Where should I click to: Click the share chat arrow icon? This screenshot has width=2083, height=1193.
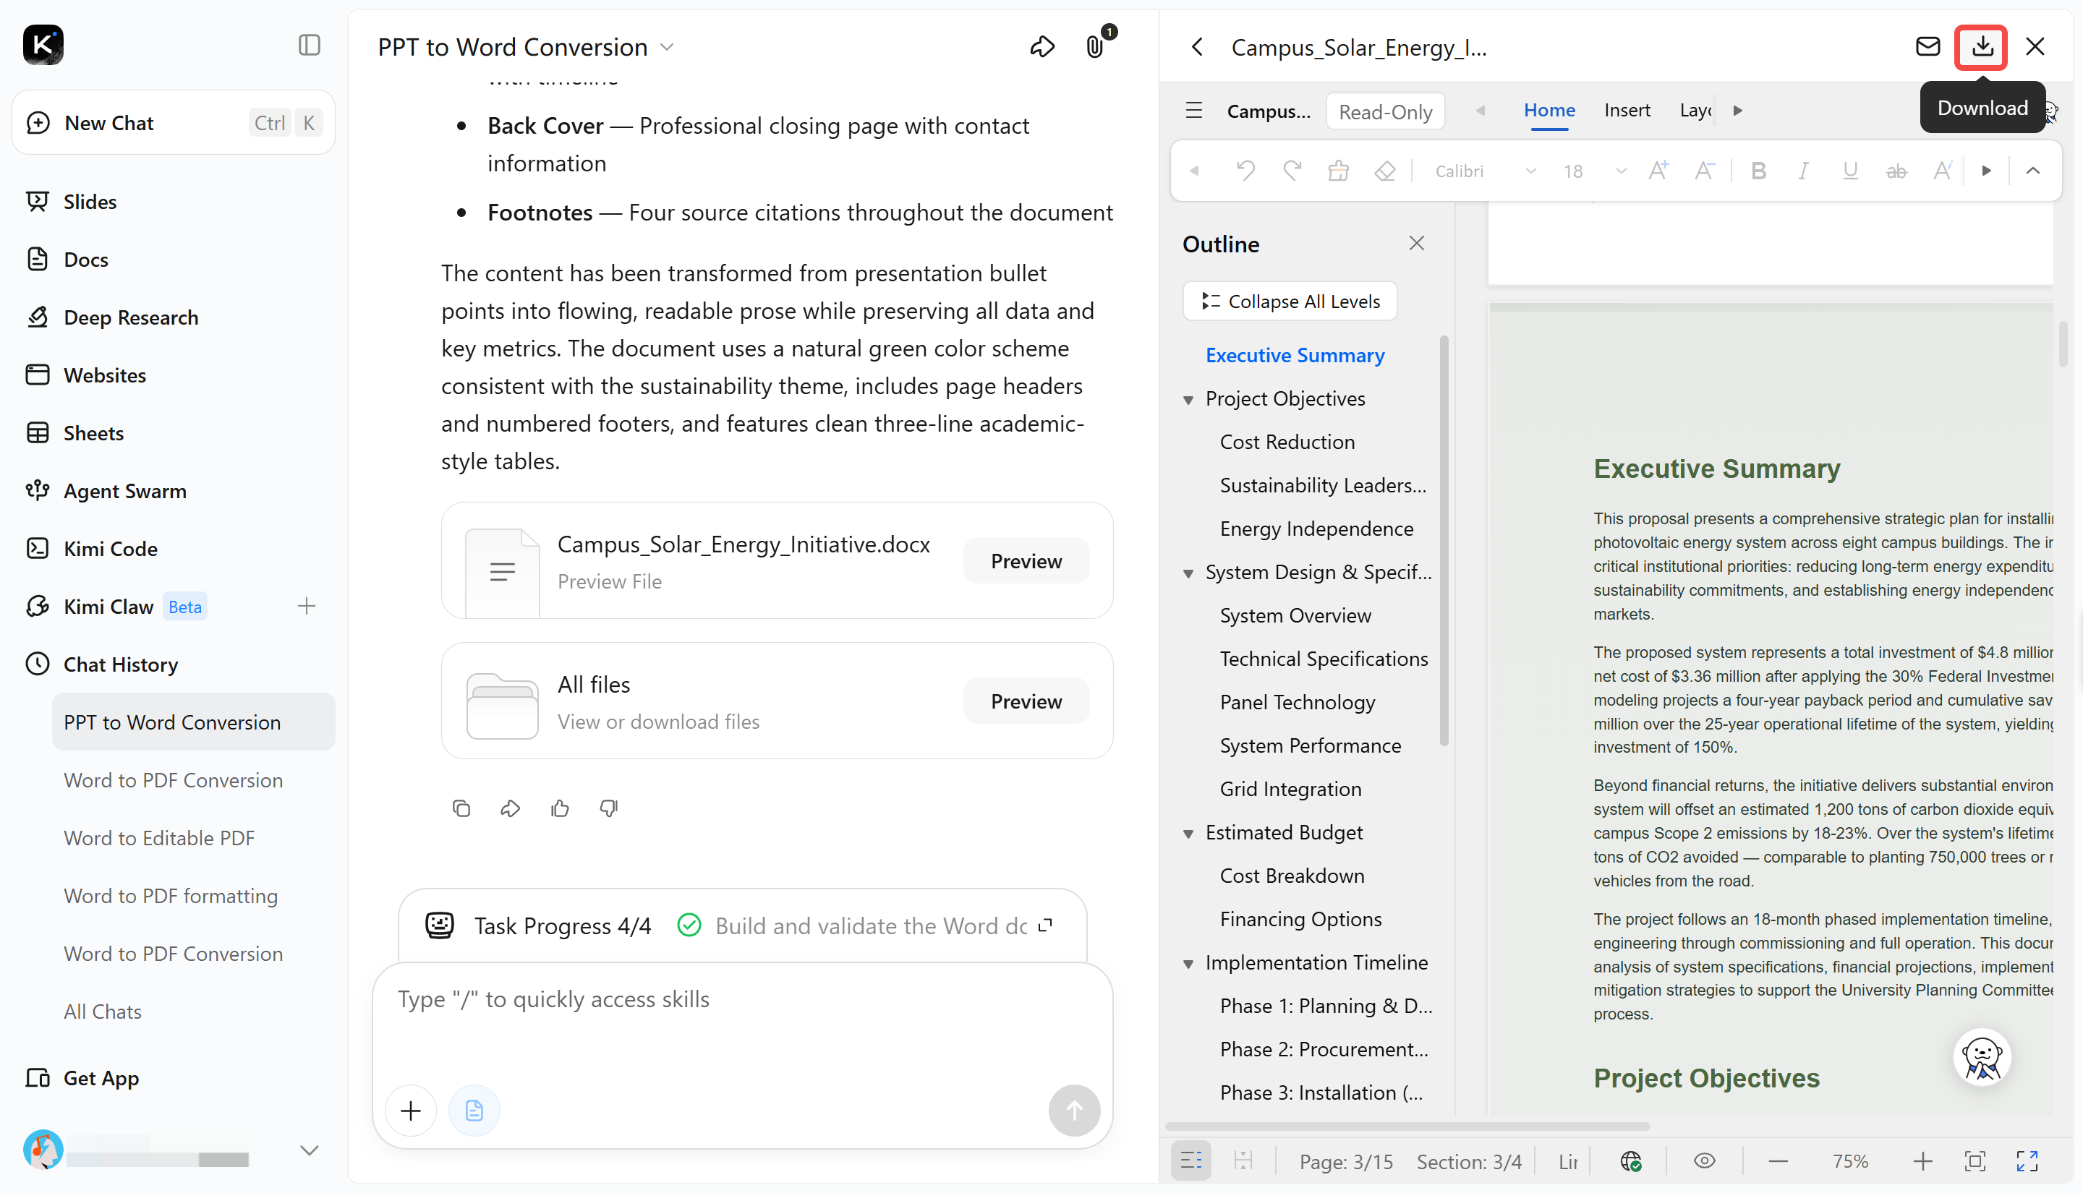pos(1041,47)
